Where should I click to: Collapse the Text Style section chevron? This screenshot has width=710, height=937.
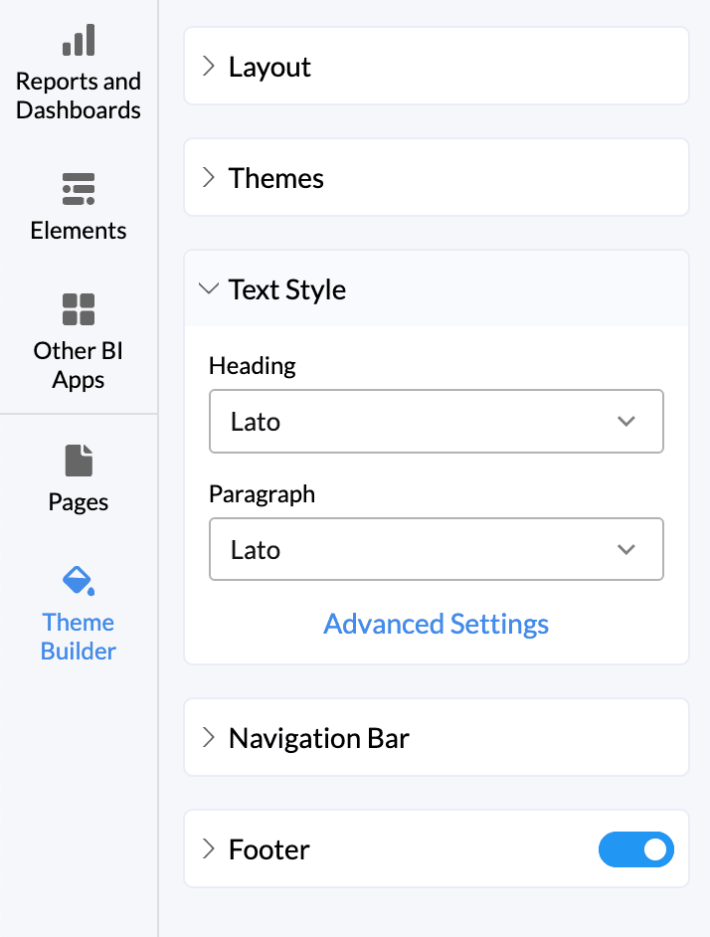(208, 289)
